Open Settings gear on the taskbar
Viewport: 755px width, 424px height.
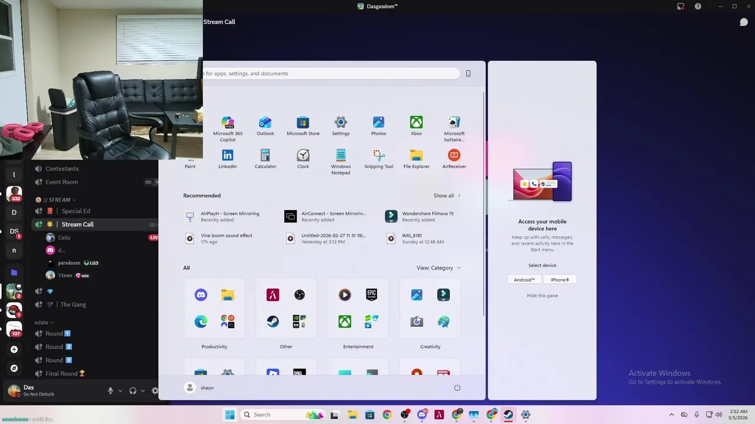click(x=526, y=415)
